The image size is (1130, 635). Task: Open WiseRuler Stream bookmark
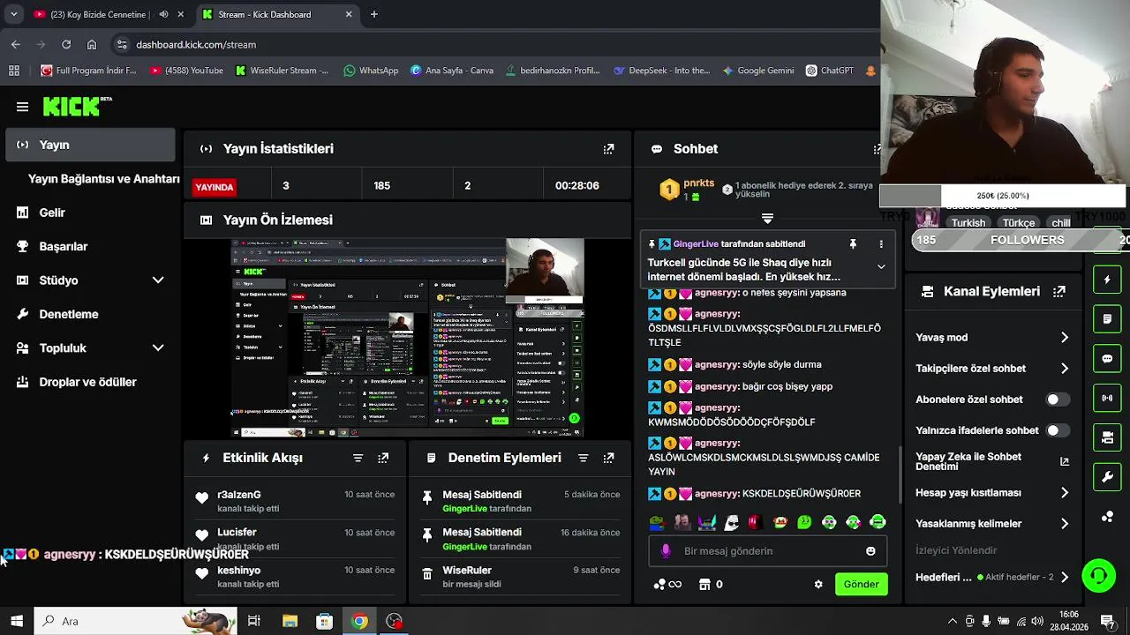click(x=282, y=71)
